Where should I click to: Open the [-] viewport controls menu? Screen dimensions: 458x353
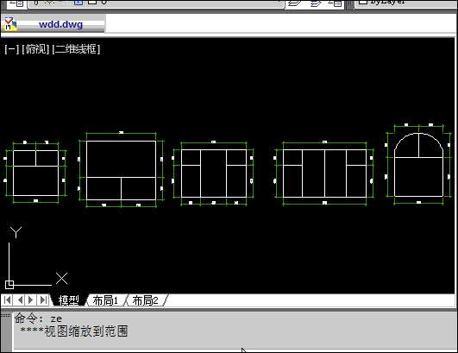click(12, 49)
